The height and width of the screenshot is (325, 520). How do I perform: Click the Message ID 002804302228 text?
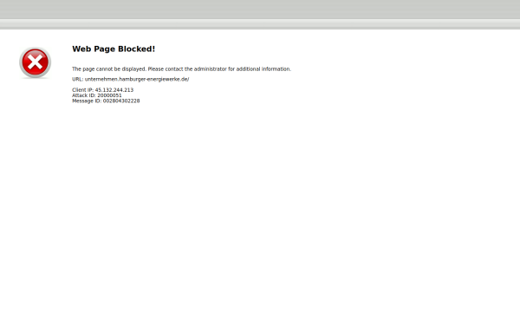coord(106,101)
